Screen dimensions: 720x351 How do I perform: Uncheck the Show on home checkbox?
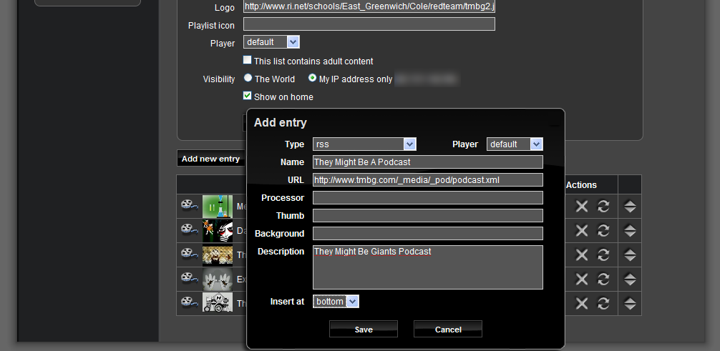point(248,96)
